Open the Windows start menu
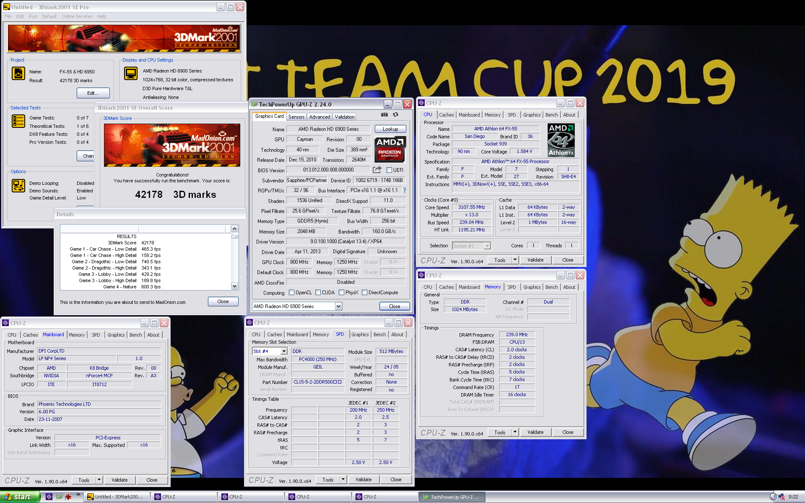Viewport: 805px width, 503px height. coord(20,497)
